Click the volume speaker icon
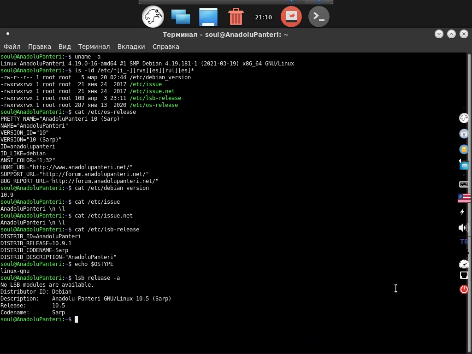472x354 pixels. (463, 228)
